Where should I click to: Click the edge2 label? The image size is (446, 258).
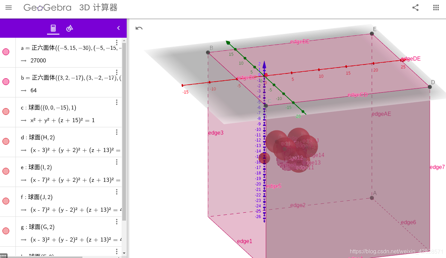click(298, 205)
